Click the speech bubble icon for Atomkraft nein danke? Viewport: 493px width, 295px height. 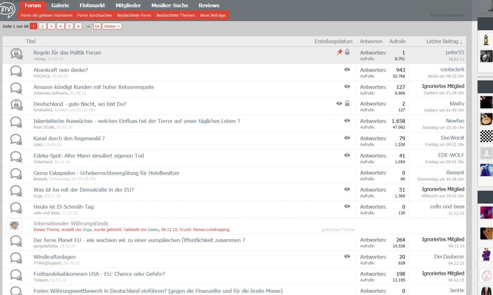coord(16,71)
